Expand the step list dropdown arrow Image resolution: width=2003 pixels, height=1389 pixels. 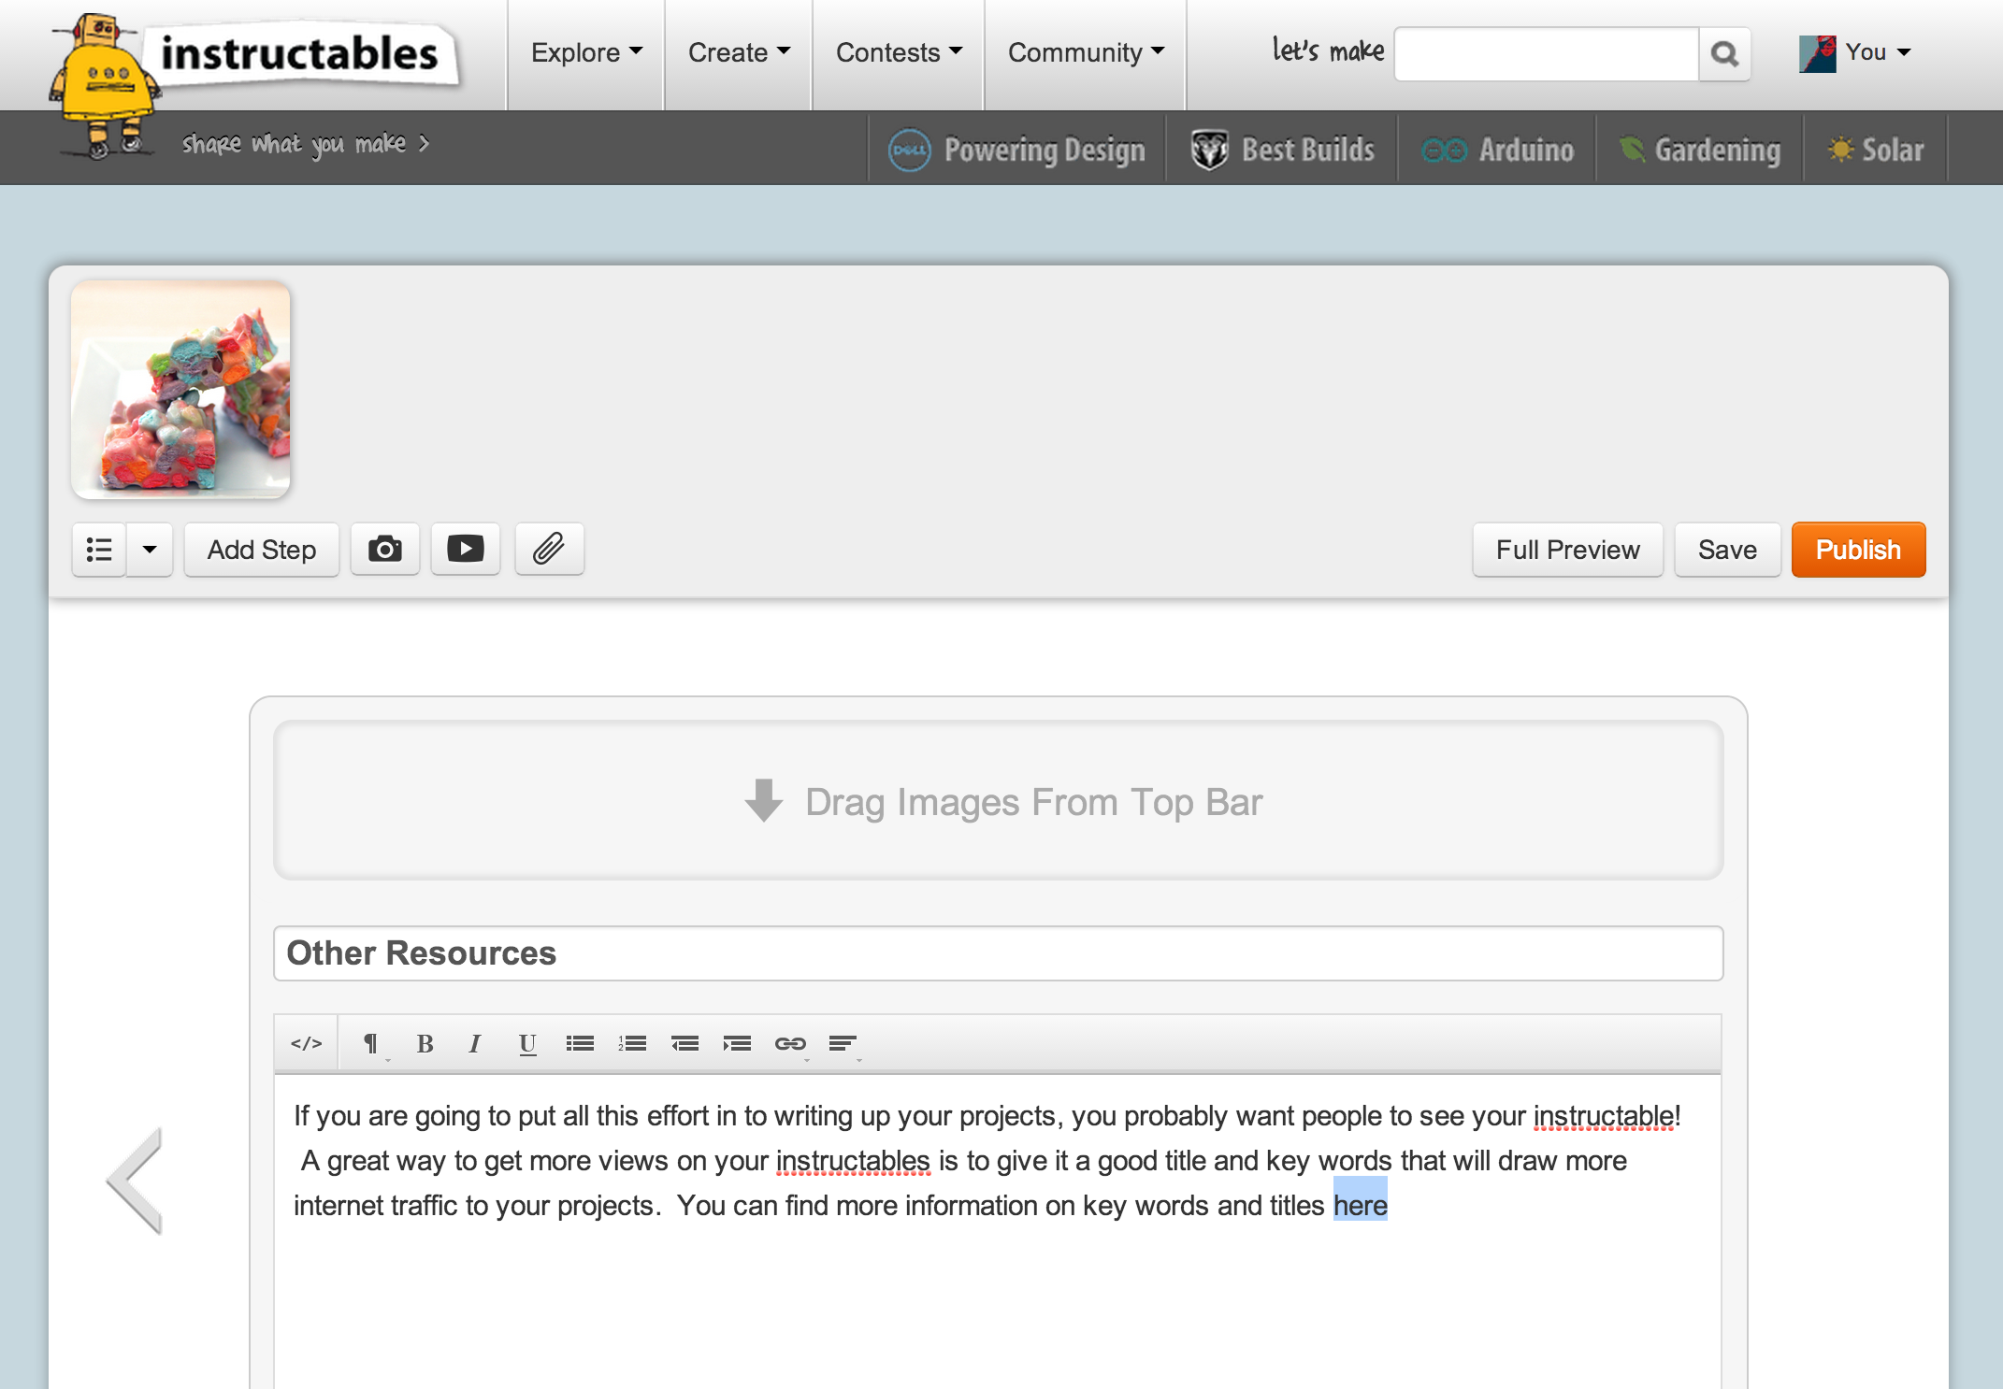click(149, 550)
